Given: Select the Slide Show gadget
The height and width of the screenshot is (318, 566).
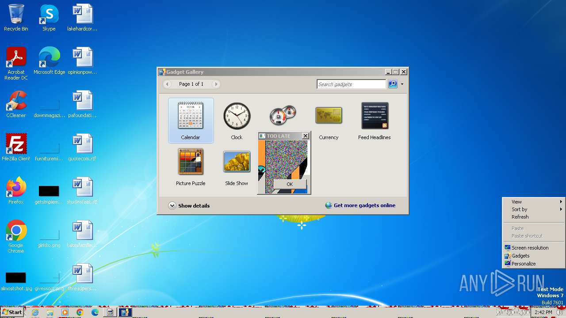Looking at the screenshot, I should coord(237,167).
